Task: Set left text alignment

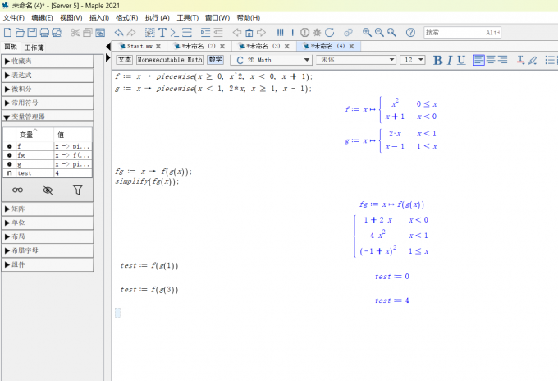Action: click(x=478, y=60)
